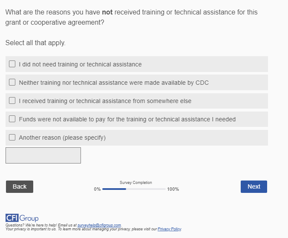Go to the next page with Next

click(253, 186)
